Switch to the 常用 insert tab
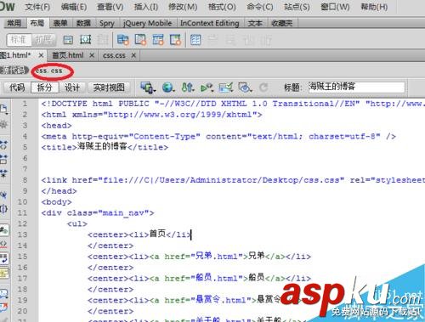 [x=14, y=23]
